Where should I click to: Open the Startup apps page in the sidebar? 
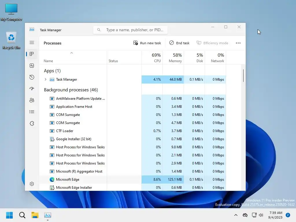tap(32, 88)
